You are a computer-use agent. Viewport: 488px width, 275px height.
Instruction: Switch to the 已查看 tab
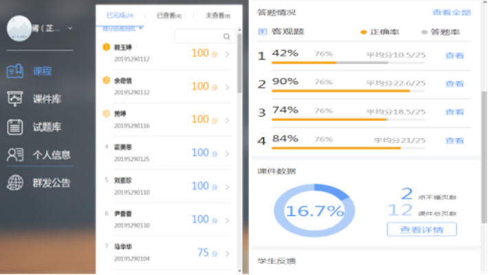click(168, 14)
